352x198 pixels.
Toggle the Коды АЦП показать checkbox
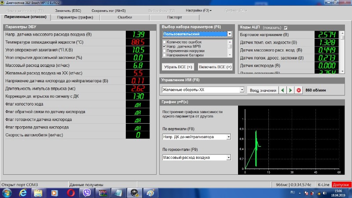(286, 28)
